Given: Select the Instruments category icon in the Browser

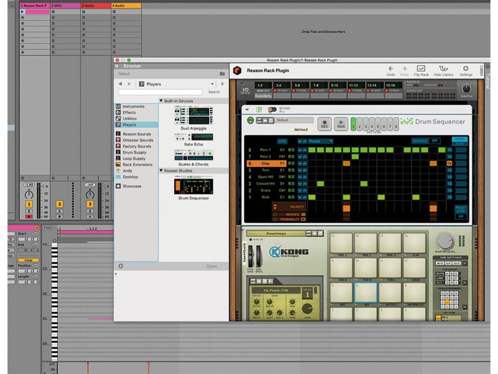Looking at the screenshot, I should (x=118, y=107).
